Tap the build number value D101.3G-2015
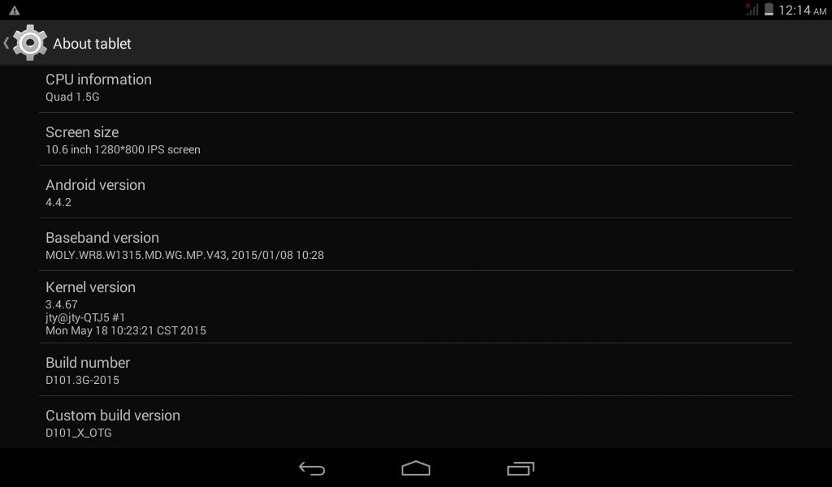832x487 pixels. pos(82,380)
